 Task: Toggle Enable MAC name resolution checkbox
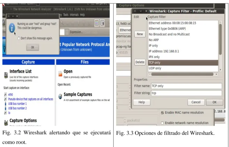coord(162,113)
